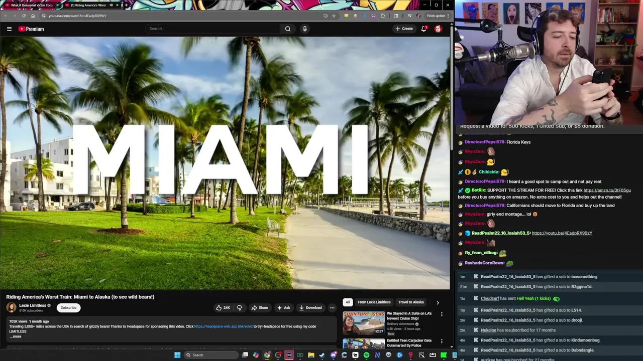Screen dimensions: 643x361
Task: Open 'We Stayed In A Suite' thumbnail
Action: (364, 323)
